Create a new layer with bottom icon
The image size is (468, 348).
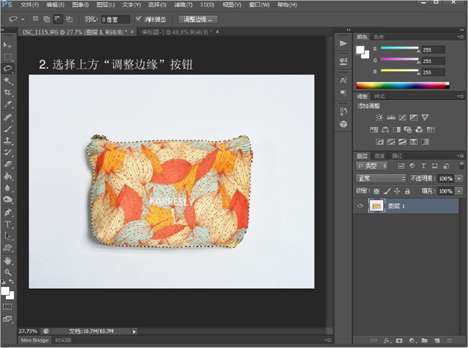(437, 341)
